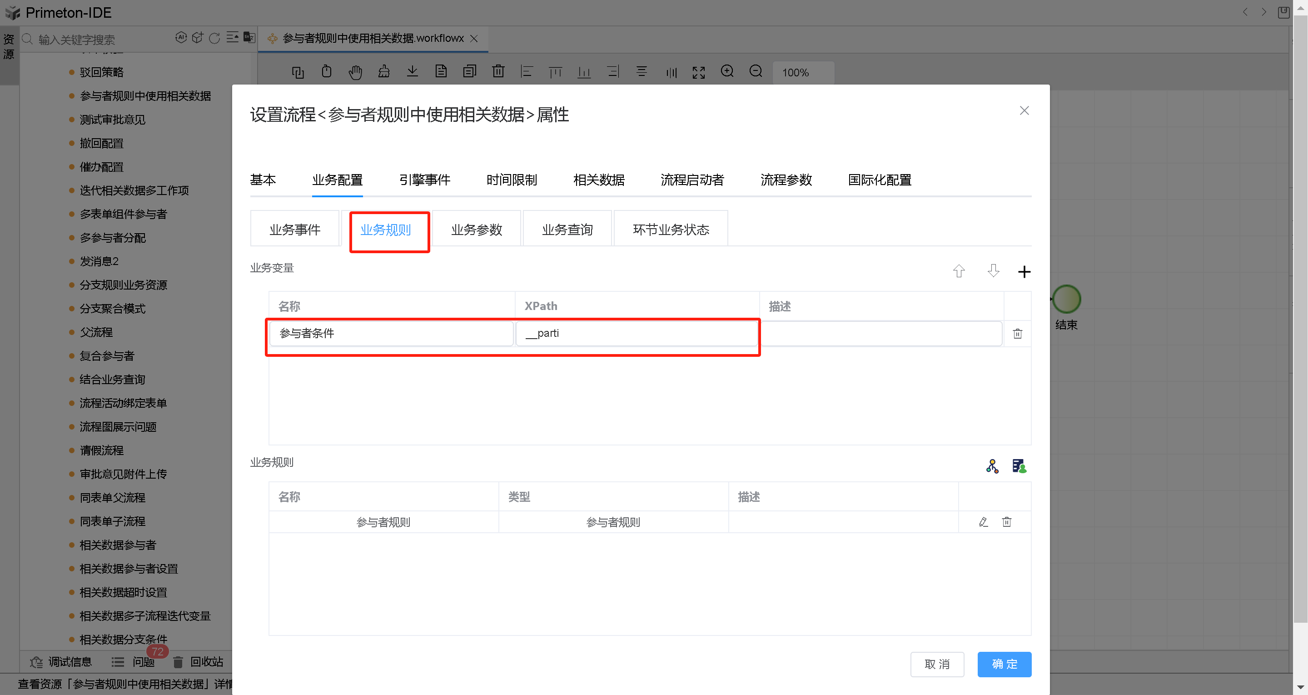Open the 业务参数 sub-tab
1308x695 pixels.
point(476,229)
